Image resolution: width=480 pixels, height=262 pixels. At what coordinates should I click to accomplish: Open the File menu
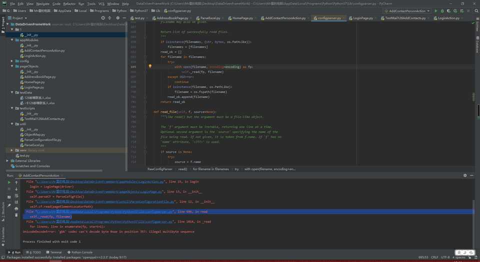[12, 3]
